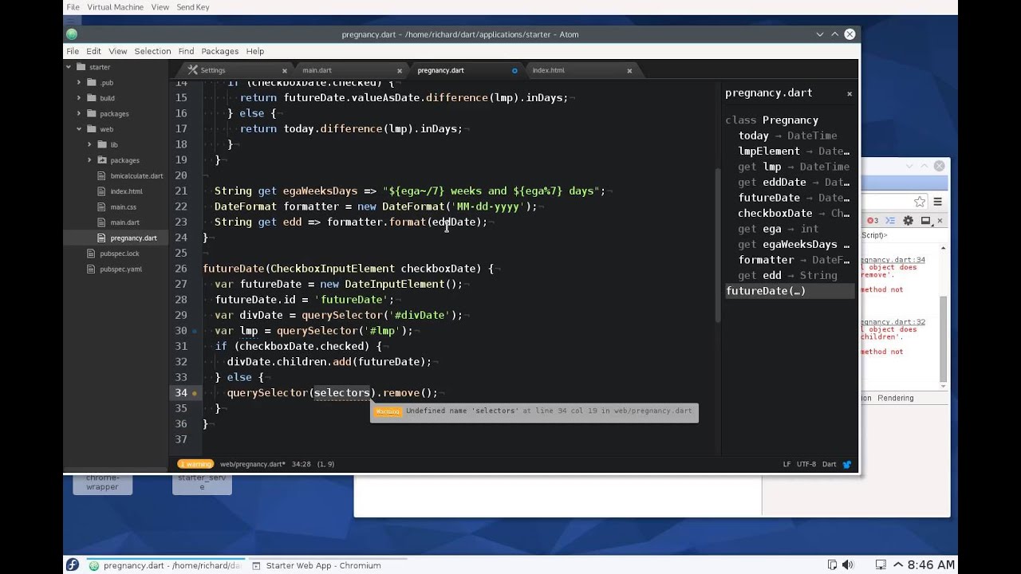Change the DevTools dock side icon
The width and height of the screenshot is (1021, 574).
pos(925,221)
